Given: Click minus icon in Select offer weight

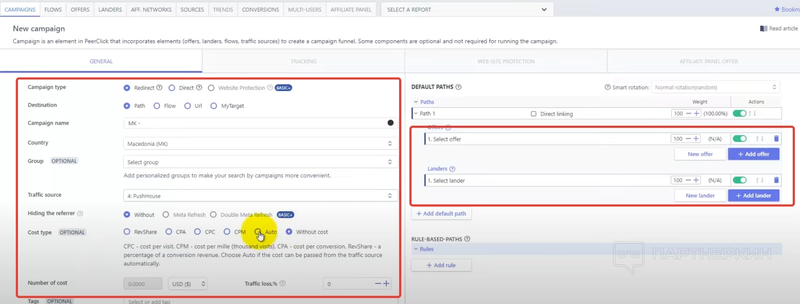Looking at the screenshot, I should [x=688, y=139].
